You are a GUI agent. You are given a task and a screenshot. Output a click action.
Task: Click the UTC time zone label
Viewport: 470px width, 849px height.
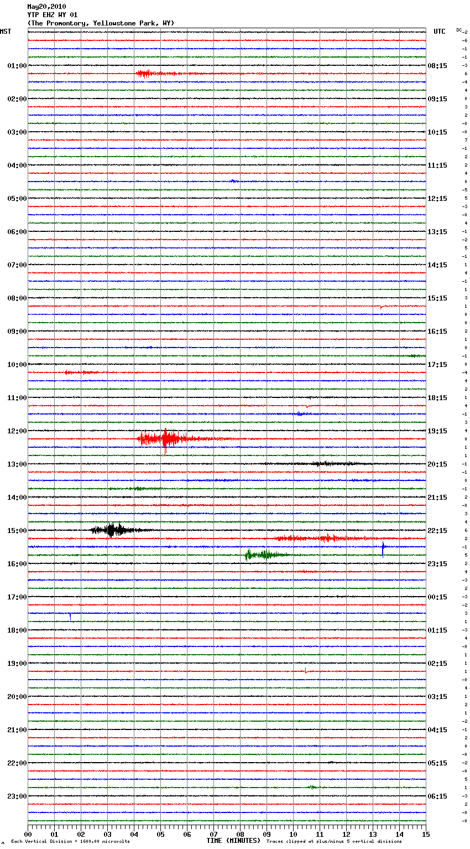[440, 32]
